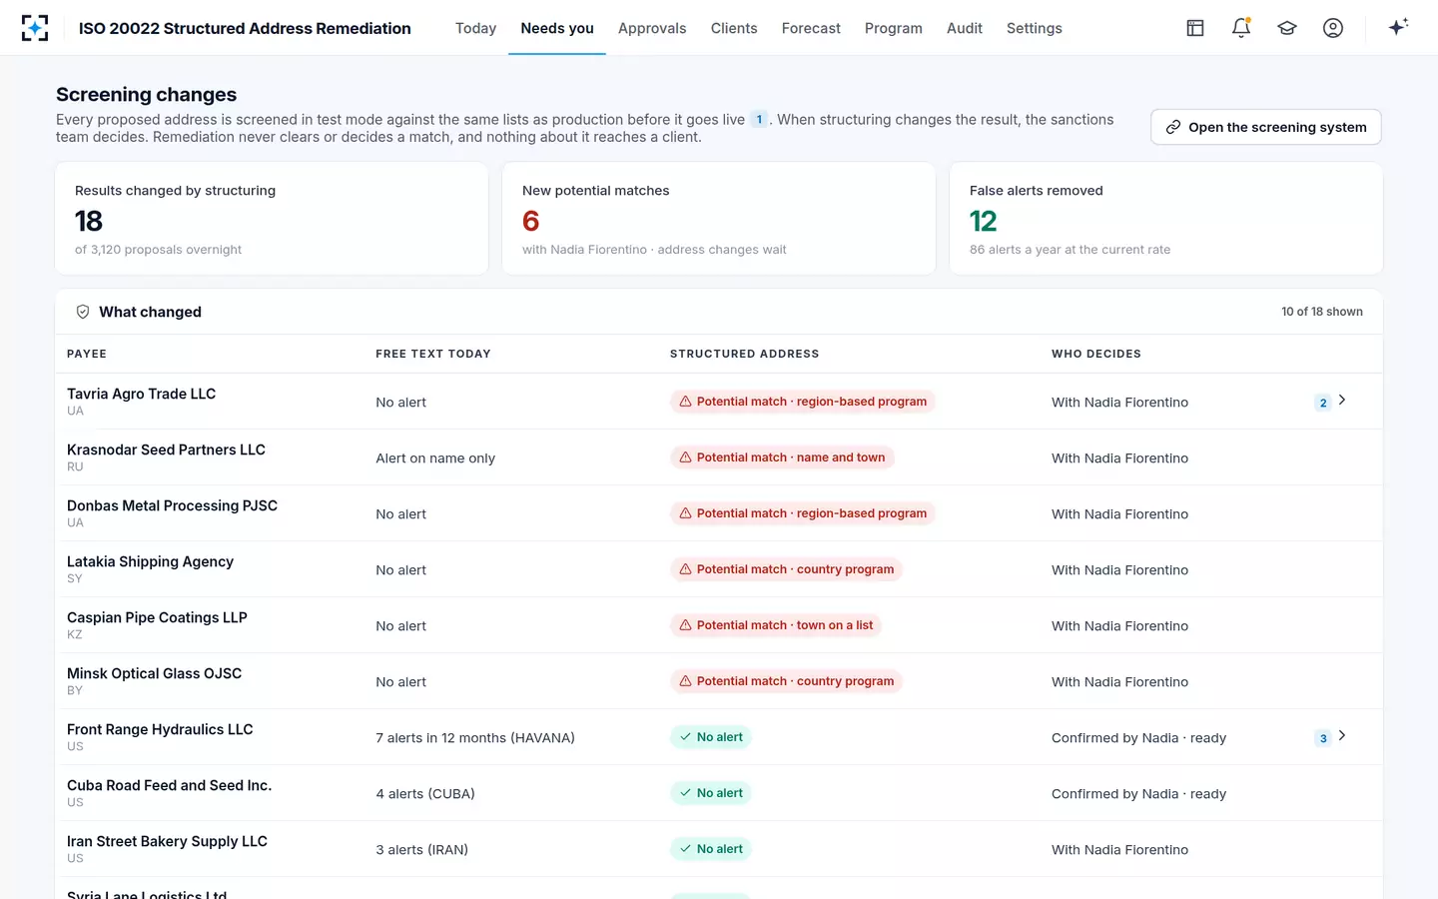Switch to the Today tab
The width and height of the screenshot is (1438, 899).
[475, 28]
